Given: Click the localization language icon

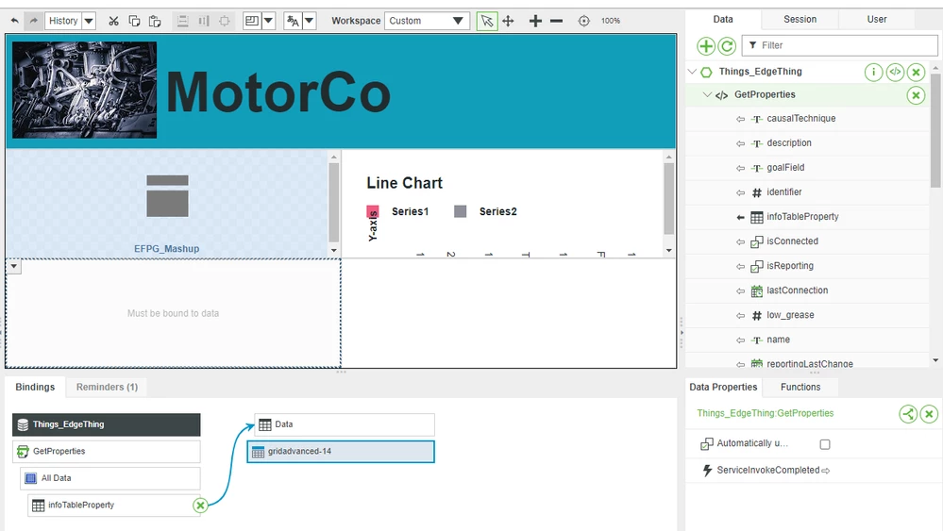Looking at the screenshot, I should [x=293, y=21].
